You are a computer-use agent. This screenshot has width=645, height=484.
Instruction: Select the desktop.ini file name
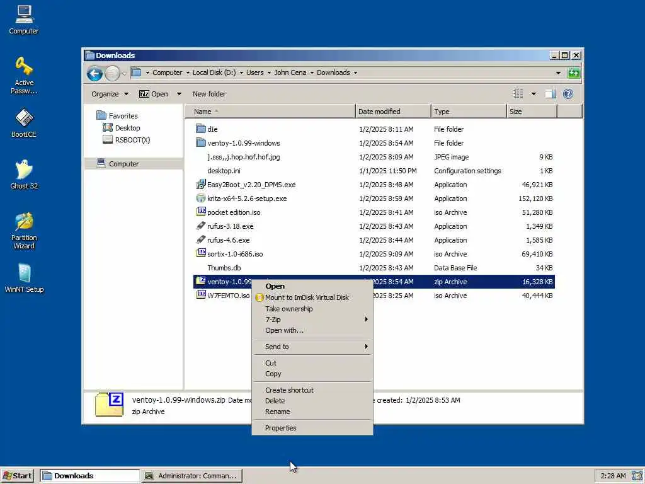[x=224, y=171]
